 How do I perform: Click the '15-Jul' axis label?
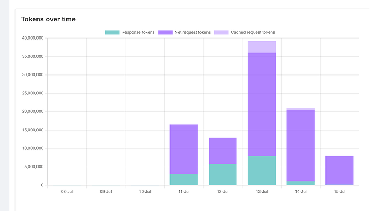pos(339,191)
